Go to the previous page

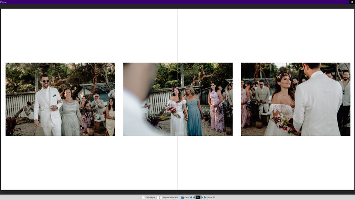pyautogui.click(x=194, y=197)
